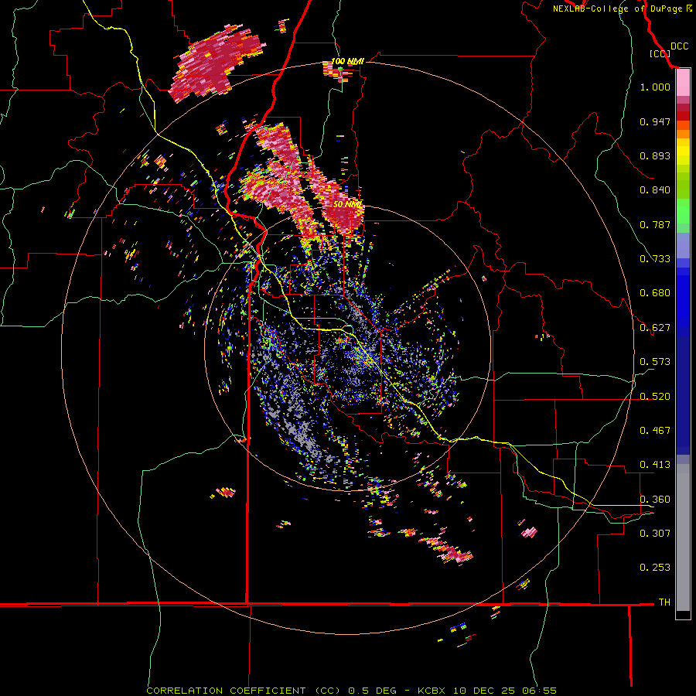Click the 0.360 scale value
The width and height of the screenshot is (696, 696).
point(655,500)
